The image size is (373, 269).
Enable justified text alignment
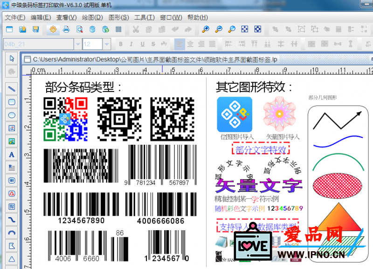[x=212, y=44]
